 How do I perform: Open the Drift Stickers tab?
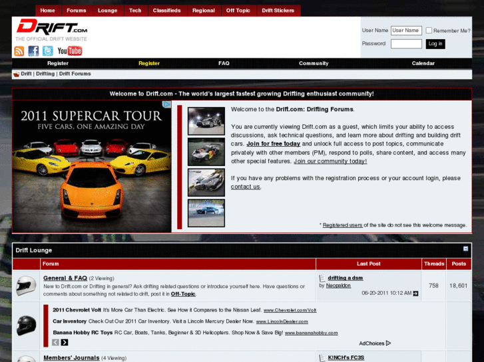click(x=278, y=11)
